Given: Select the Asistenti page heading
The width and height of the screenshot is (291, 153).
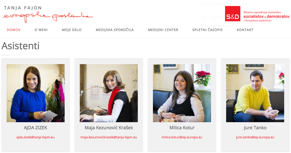Looking at the screenshot, I should tap(20, 46).
